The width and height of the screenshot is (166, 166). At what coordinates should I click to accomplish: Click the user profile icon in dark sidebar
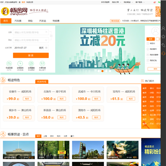[163, 29]
